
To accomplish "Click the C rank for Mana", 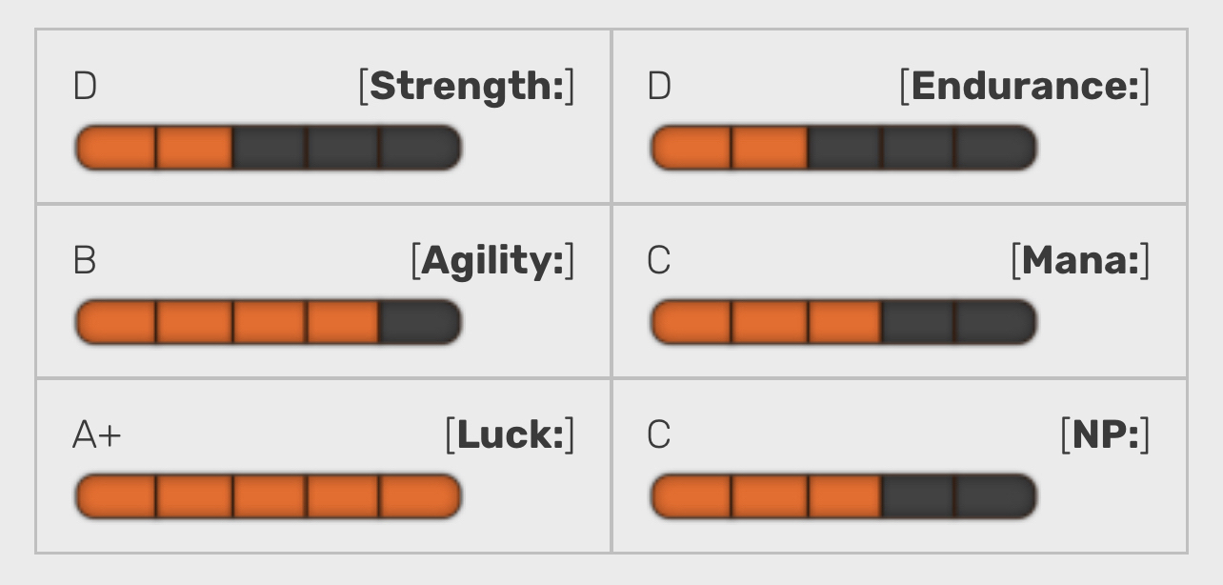I will 659,261.
